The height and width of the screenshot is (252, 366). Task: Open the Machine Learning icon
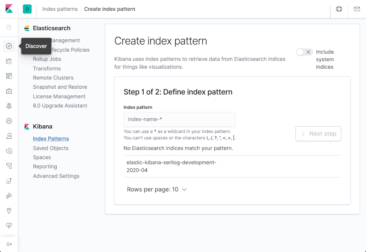(x=9, y=121)
